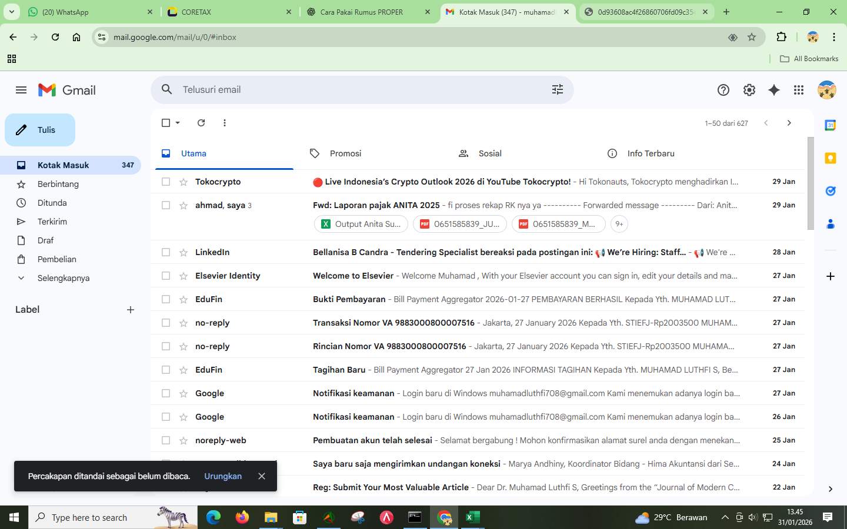Open the Gemini sparkle icon
The height and width of the screenshot is (529, 847).
[x=773, y=89]
